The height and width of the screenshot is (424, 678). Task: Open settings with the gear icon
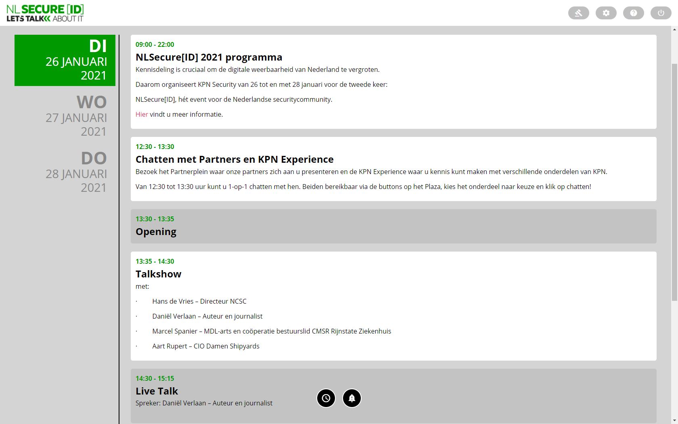click(x=606, y=13)
